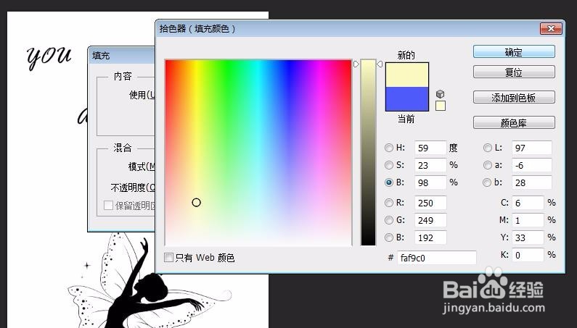Click the K black field showing 0
The width and height of the screenshot is (577, 328).
(528, 255)
